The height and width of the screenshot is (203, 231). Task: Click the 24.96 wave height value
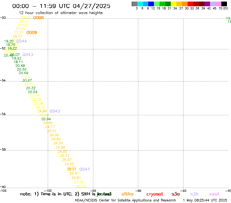click(x=60, y=147)
